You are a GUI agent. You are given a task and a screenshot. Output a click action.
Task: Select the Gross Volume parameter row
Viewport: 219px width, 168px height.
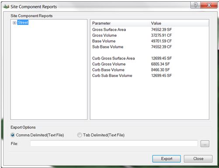[x=149, y=35]
